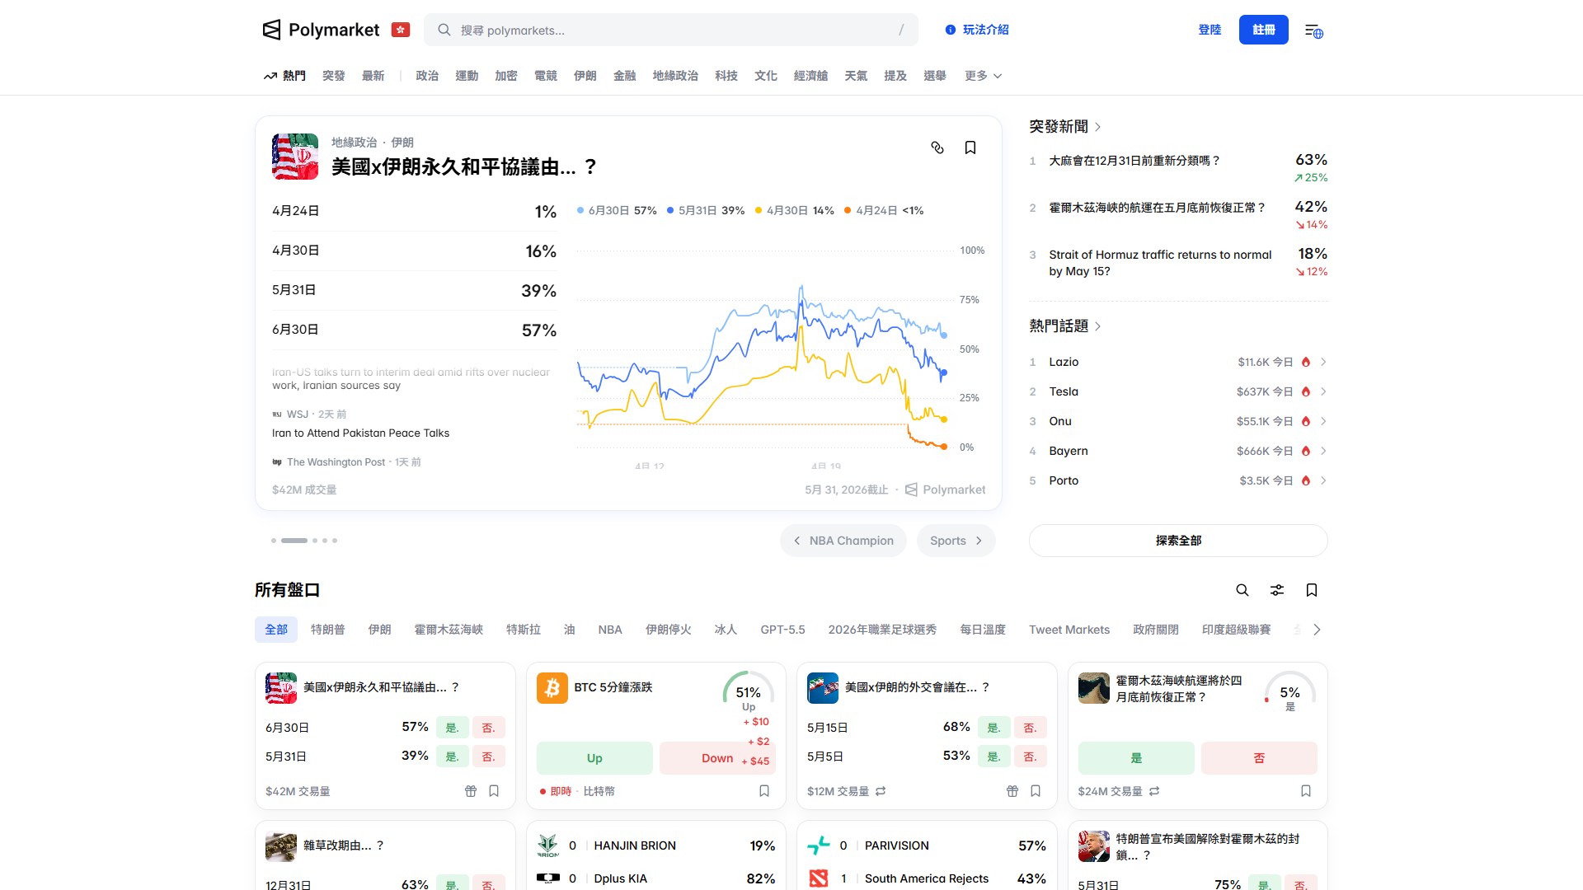Click the info icon beside 玩法介紹
Screen dimensions: 1583x890
(951, 30)
